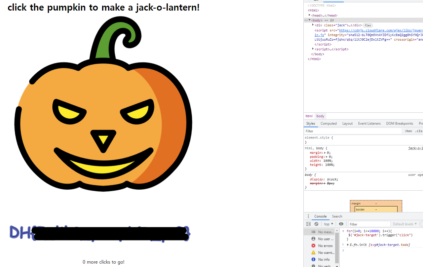The image size is (423, 267).
Task: Click the red error icon in sidebar
Action: pos(313,246)
